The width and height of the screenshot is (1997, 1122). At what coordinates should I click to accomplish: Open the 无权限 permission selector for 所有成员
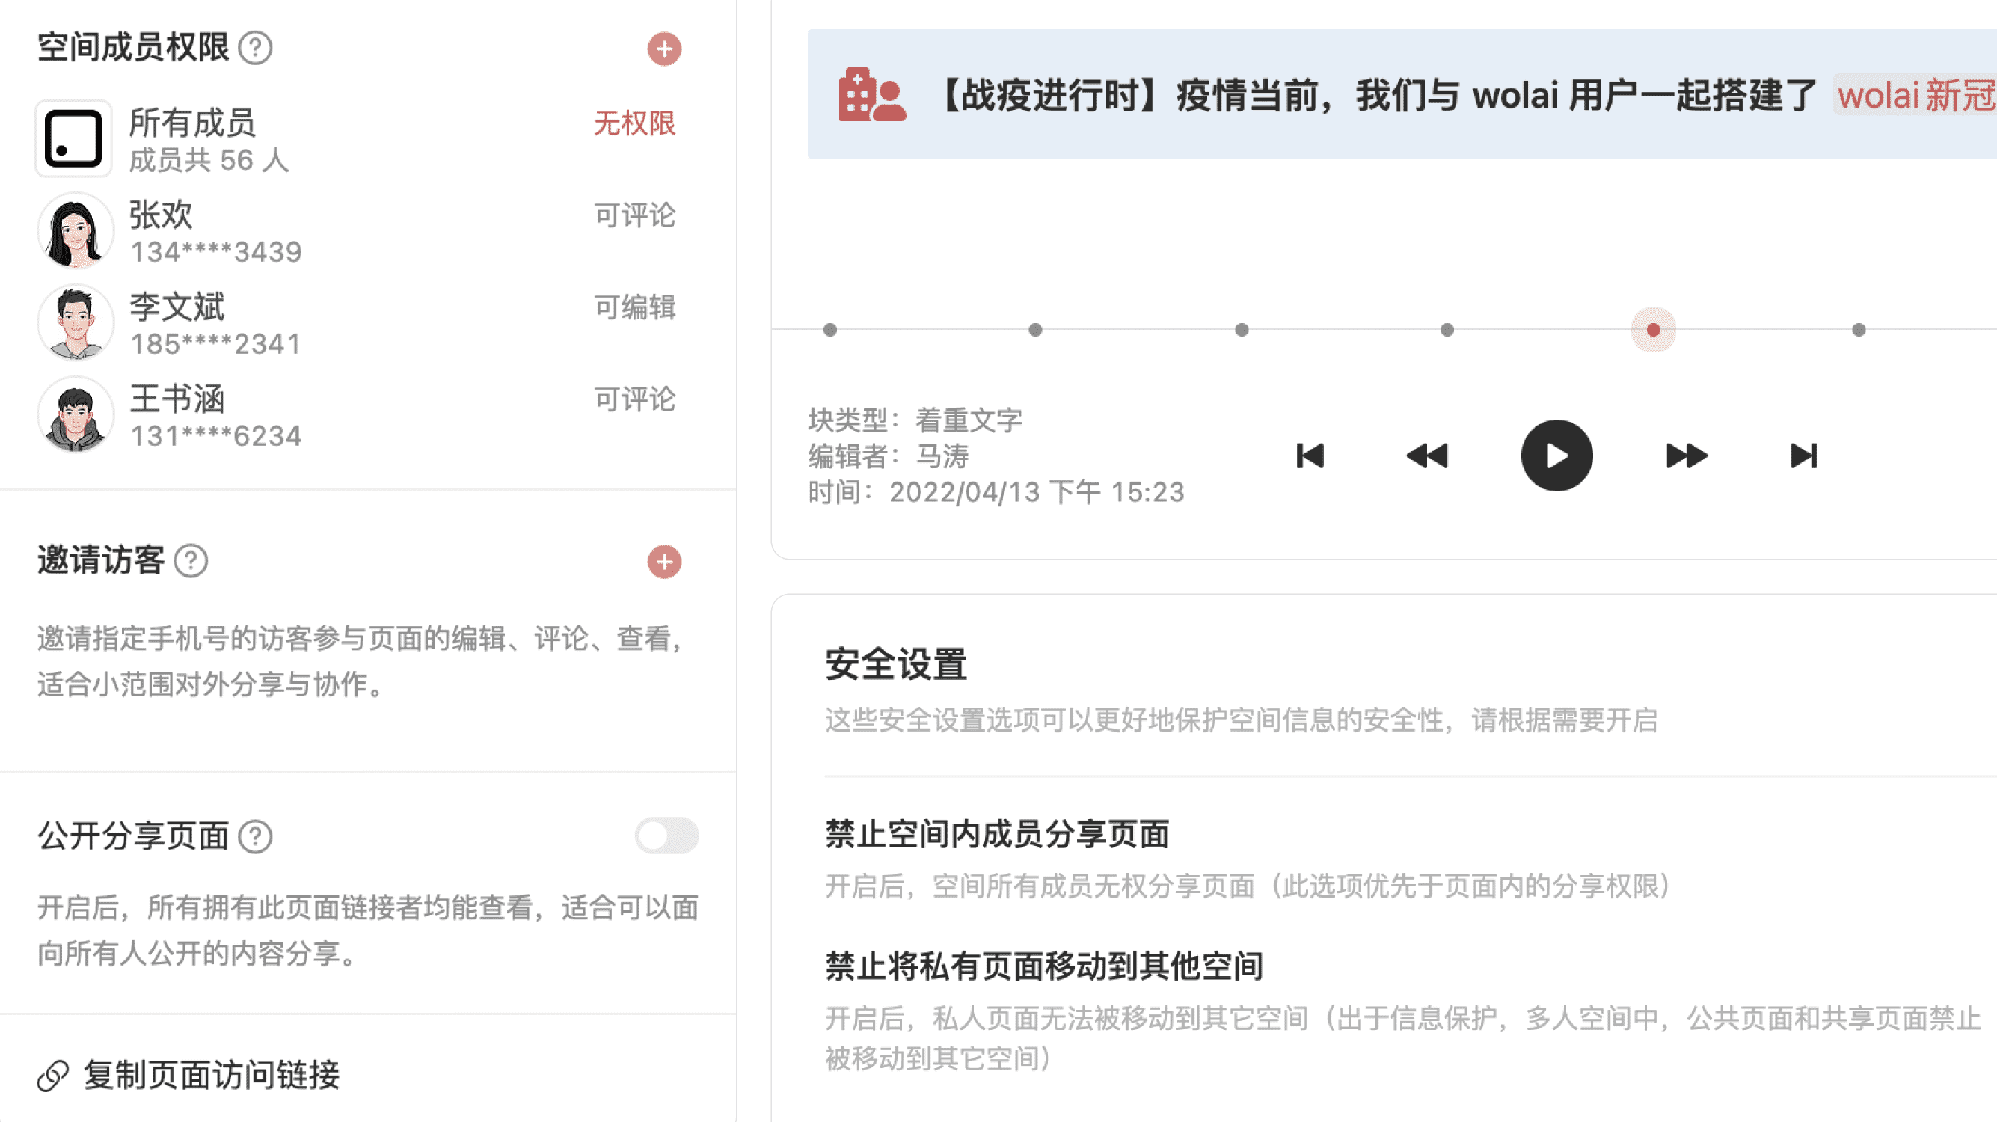click(634, 123)
